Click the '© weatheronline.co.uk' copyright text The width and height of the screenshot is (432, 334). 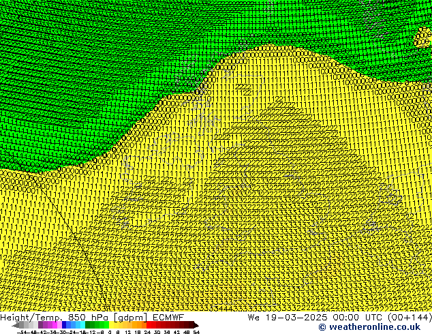point(369,327)
